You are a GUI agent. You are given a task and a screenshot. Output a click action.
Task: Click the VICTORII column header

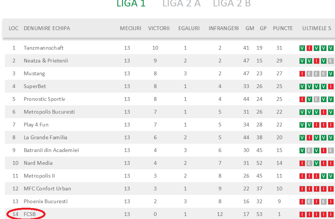(159, 28)
